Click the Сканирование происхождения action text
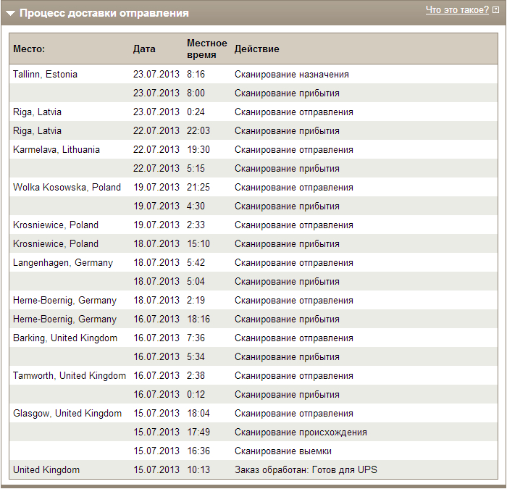This screenshot has height=489, width=507. [x=301, y=432]
